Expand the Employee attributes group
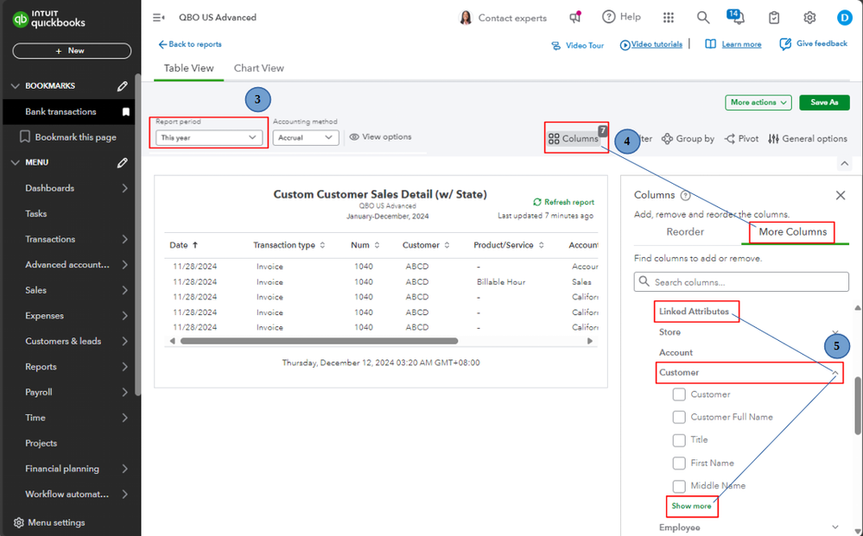Screen dimensions: 863x536 click(x=835, y=527)
